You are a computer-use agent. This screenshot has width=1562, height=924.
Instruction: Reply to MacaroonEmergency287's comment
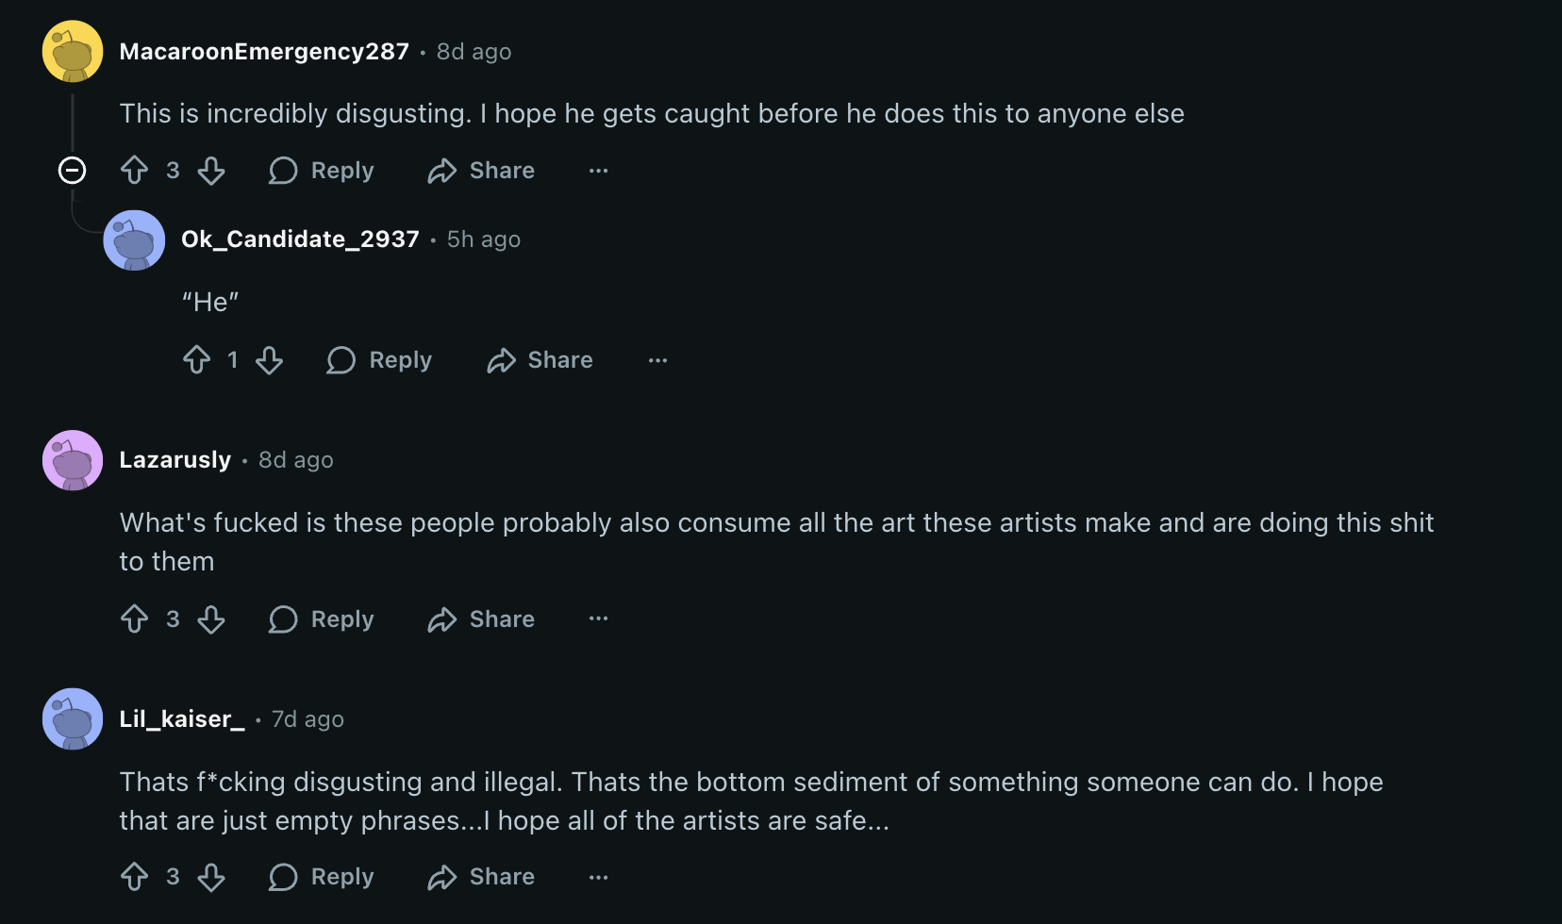322,171
